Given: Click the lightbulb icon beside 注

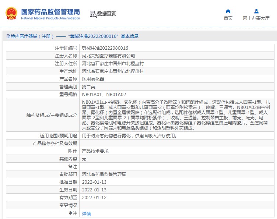Looking at the screenshot, I should click(x=70, y=213).
